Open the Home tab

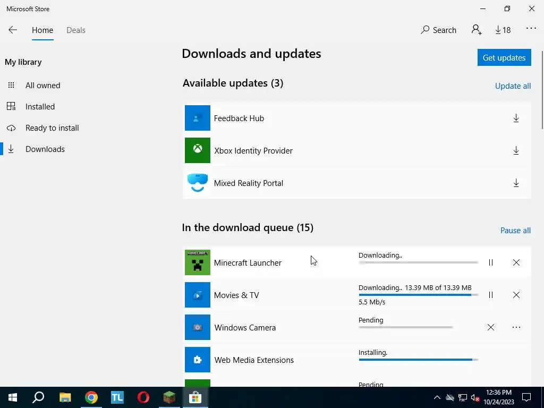click(42, 30)
